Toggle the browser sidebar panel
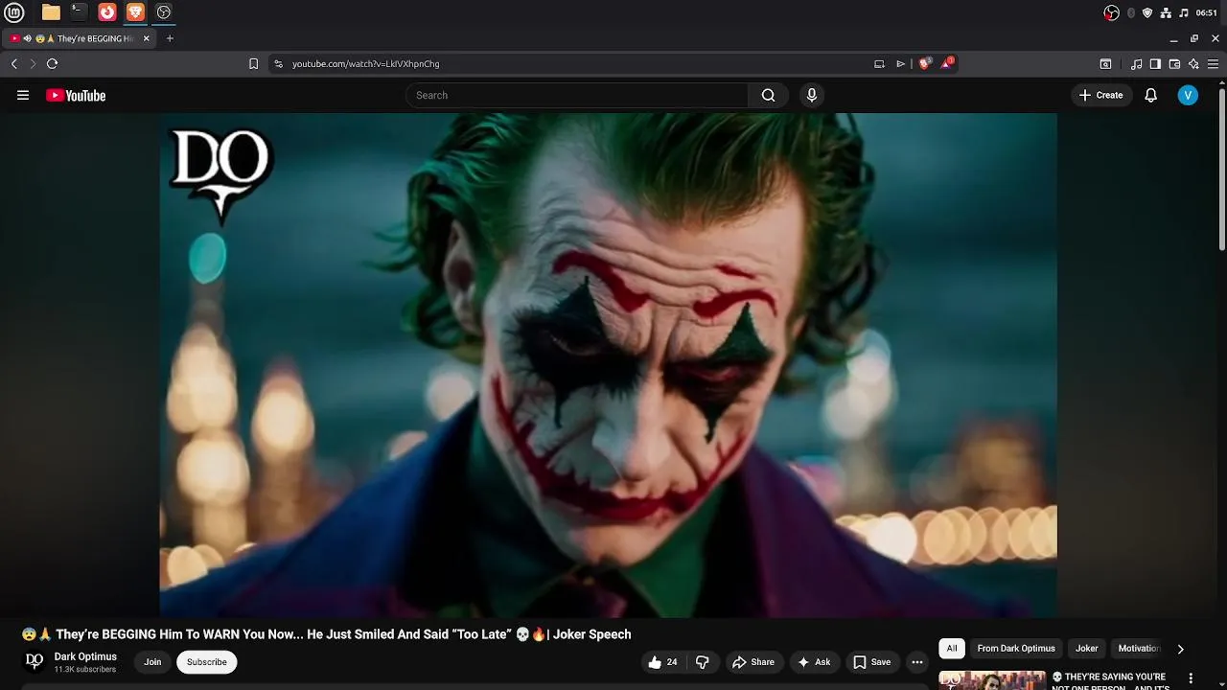1227x690 pixels. tap(1155, 64)
